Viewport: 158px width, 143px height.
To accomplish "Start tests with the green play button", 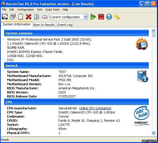I will point(93,17).
